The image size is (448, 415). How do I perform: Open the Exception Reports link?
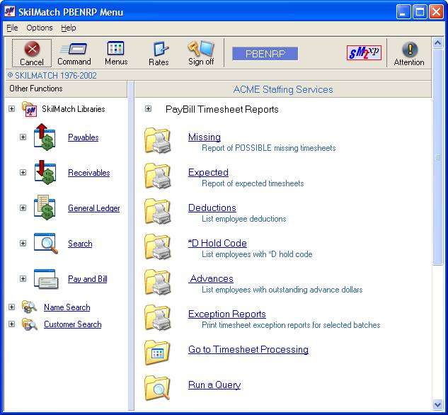227,314
